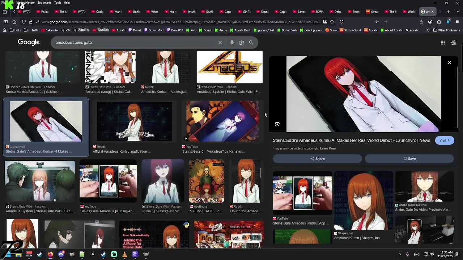Open volume control in system tray

pyautogui.click(x=432, y=254)
